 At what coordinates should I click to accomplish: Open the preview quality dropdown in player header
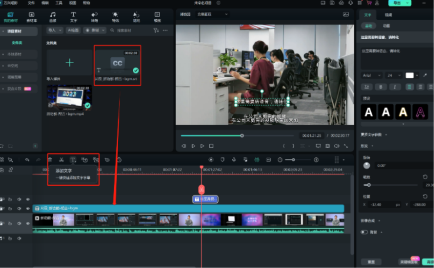212,14
